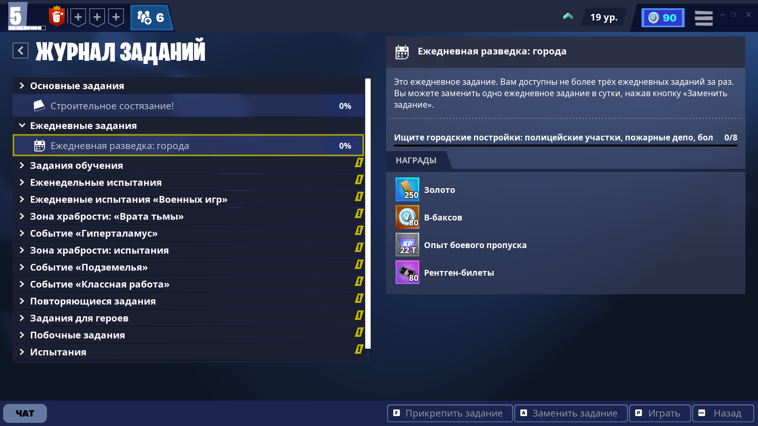Click Прикрепить задание button
This screenshot has height=426, width=758.
(x=450, y=413)
